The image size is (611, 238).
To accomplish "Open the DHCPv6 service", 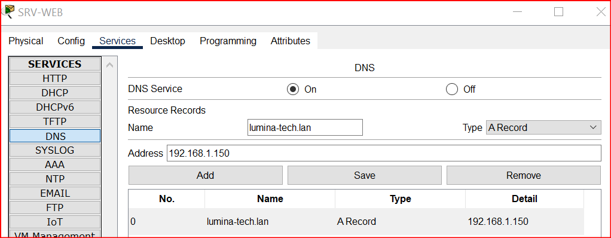I will tap(55, 107).
